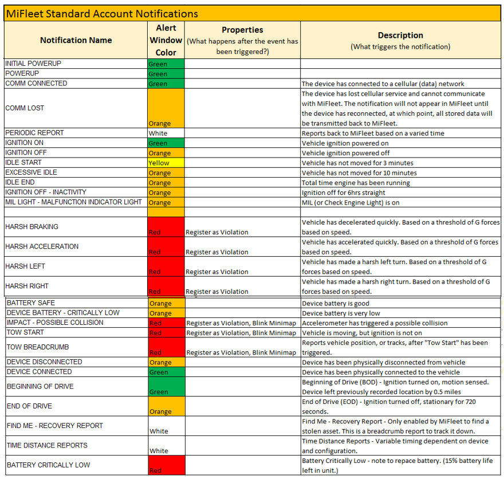Select the red color cell for HARSH BRAKING
Screen dimensions: 504x479
click(166, 227)
